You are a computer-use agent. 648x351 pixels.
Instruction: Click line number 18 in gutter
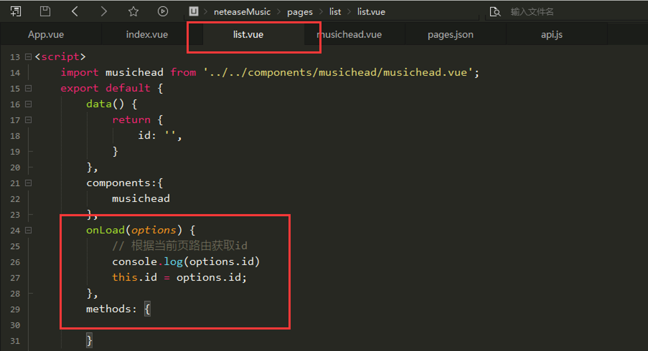[x=15, y=136]
